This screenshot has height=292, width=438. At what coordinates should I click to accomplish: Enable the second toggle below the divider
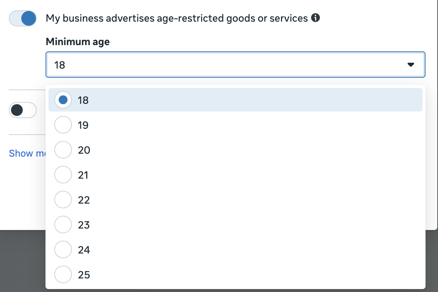[x=23, y=110]
